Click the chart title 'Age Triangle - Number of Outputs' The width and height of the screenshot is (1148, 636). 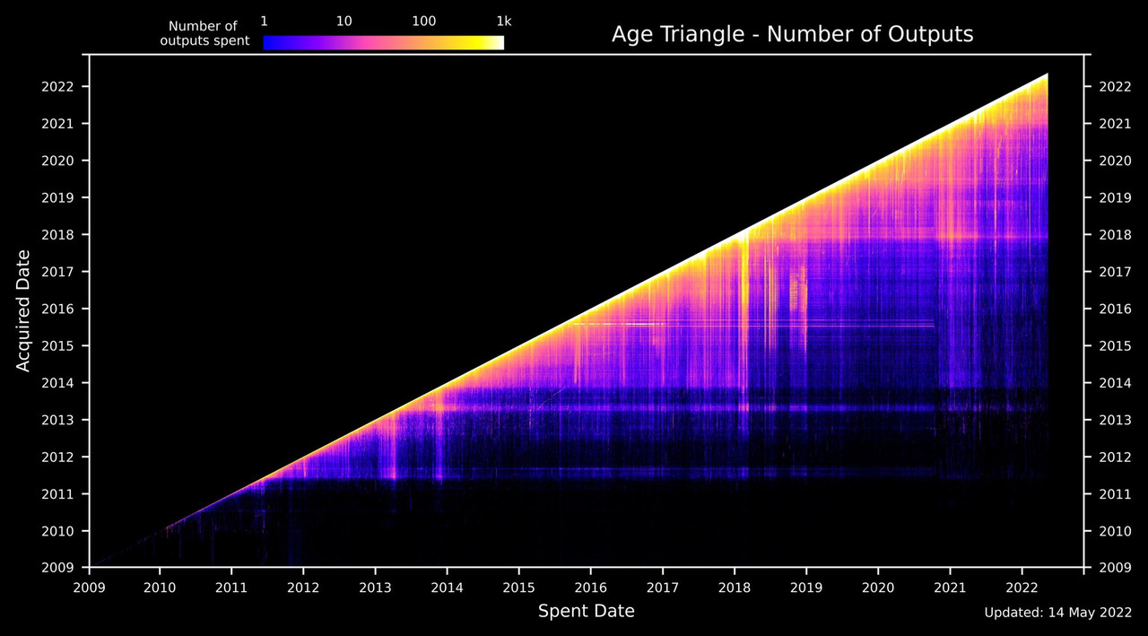tap(792, 35)
